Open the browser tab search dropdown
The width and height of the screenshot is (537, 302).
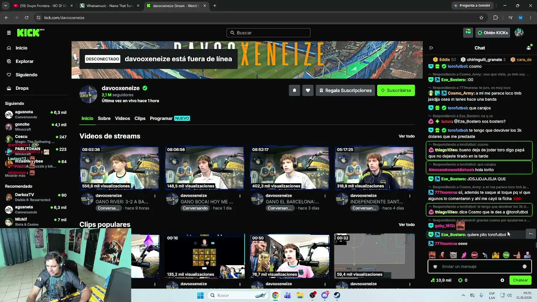pos(5,6)
